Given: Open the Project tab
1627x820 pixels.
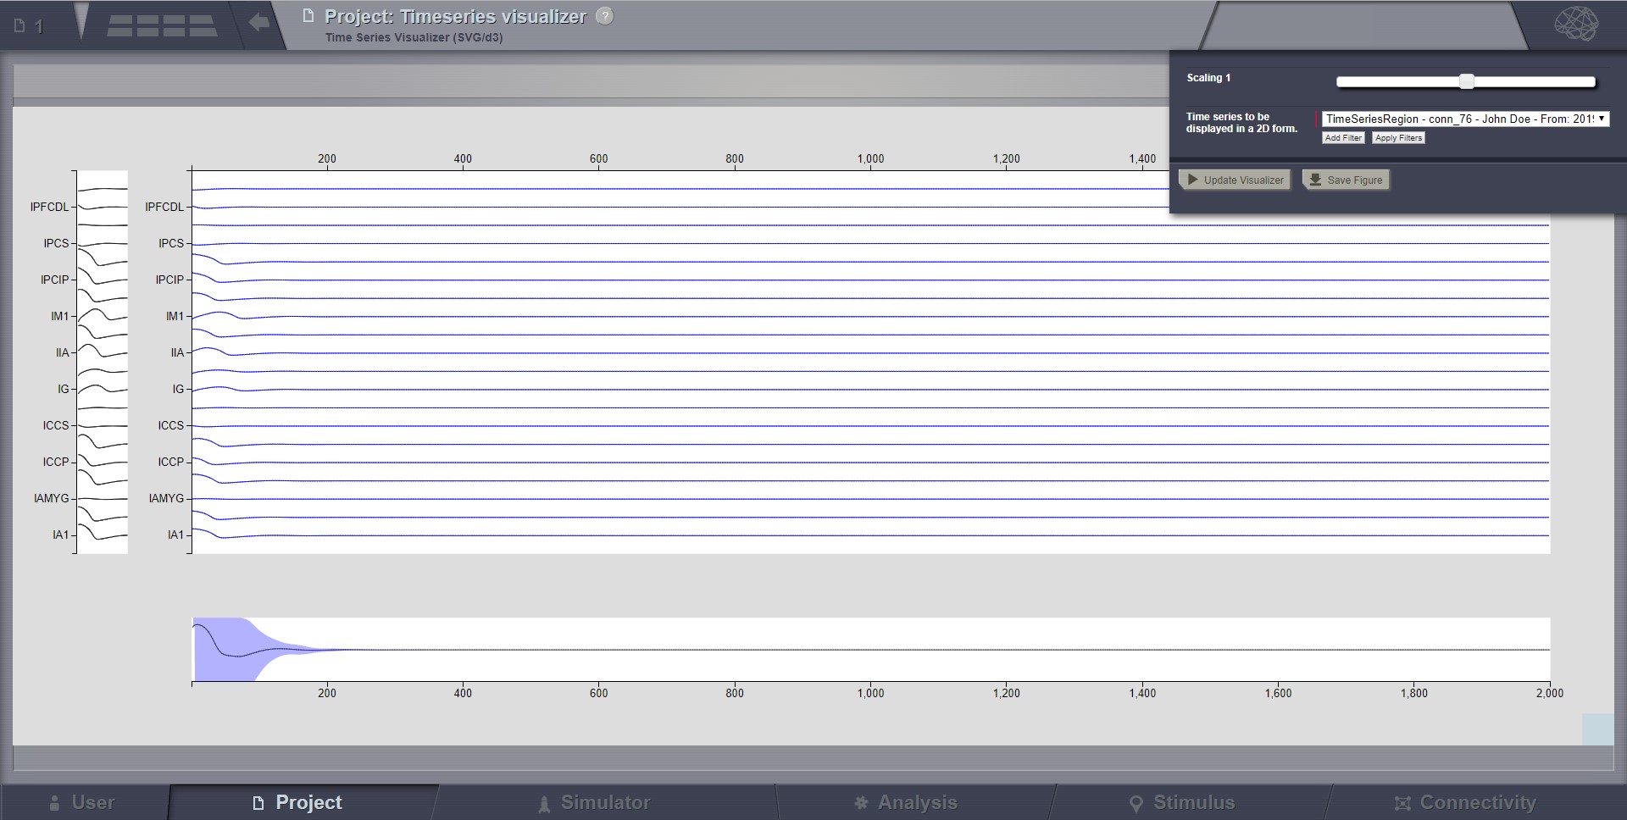Looking at the screenshot, I should click(x=297, y=802).
